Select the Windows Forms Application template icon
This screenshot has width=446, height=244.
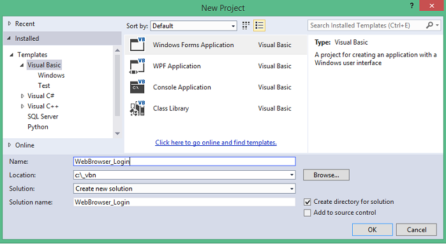click(137, 45)
